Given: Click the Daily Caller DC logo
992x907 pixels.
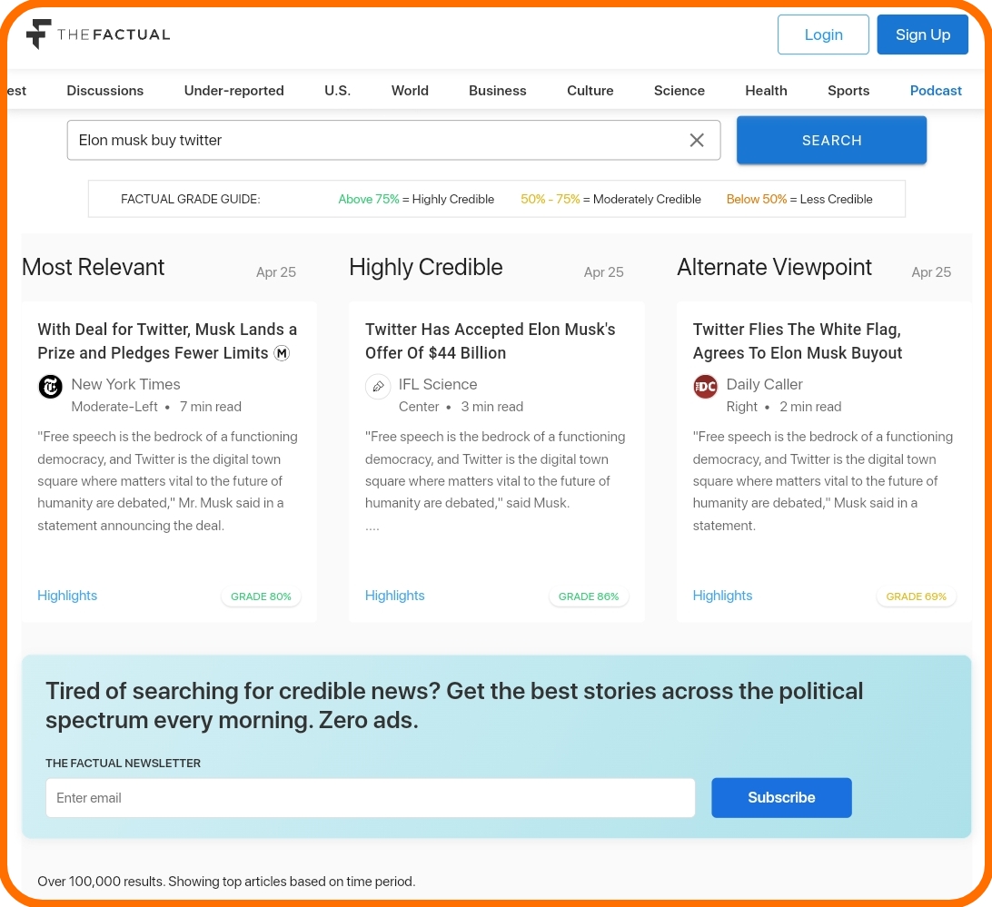Looking at the screenshot, I should [706, 387].
